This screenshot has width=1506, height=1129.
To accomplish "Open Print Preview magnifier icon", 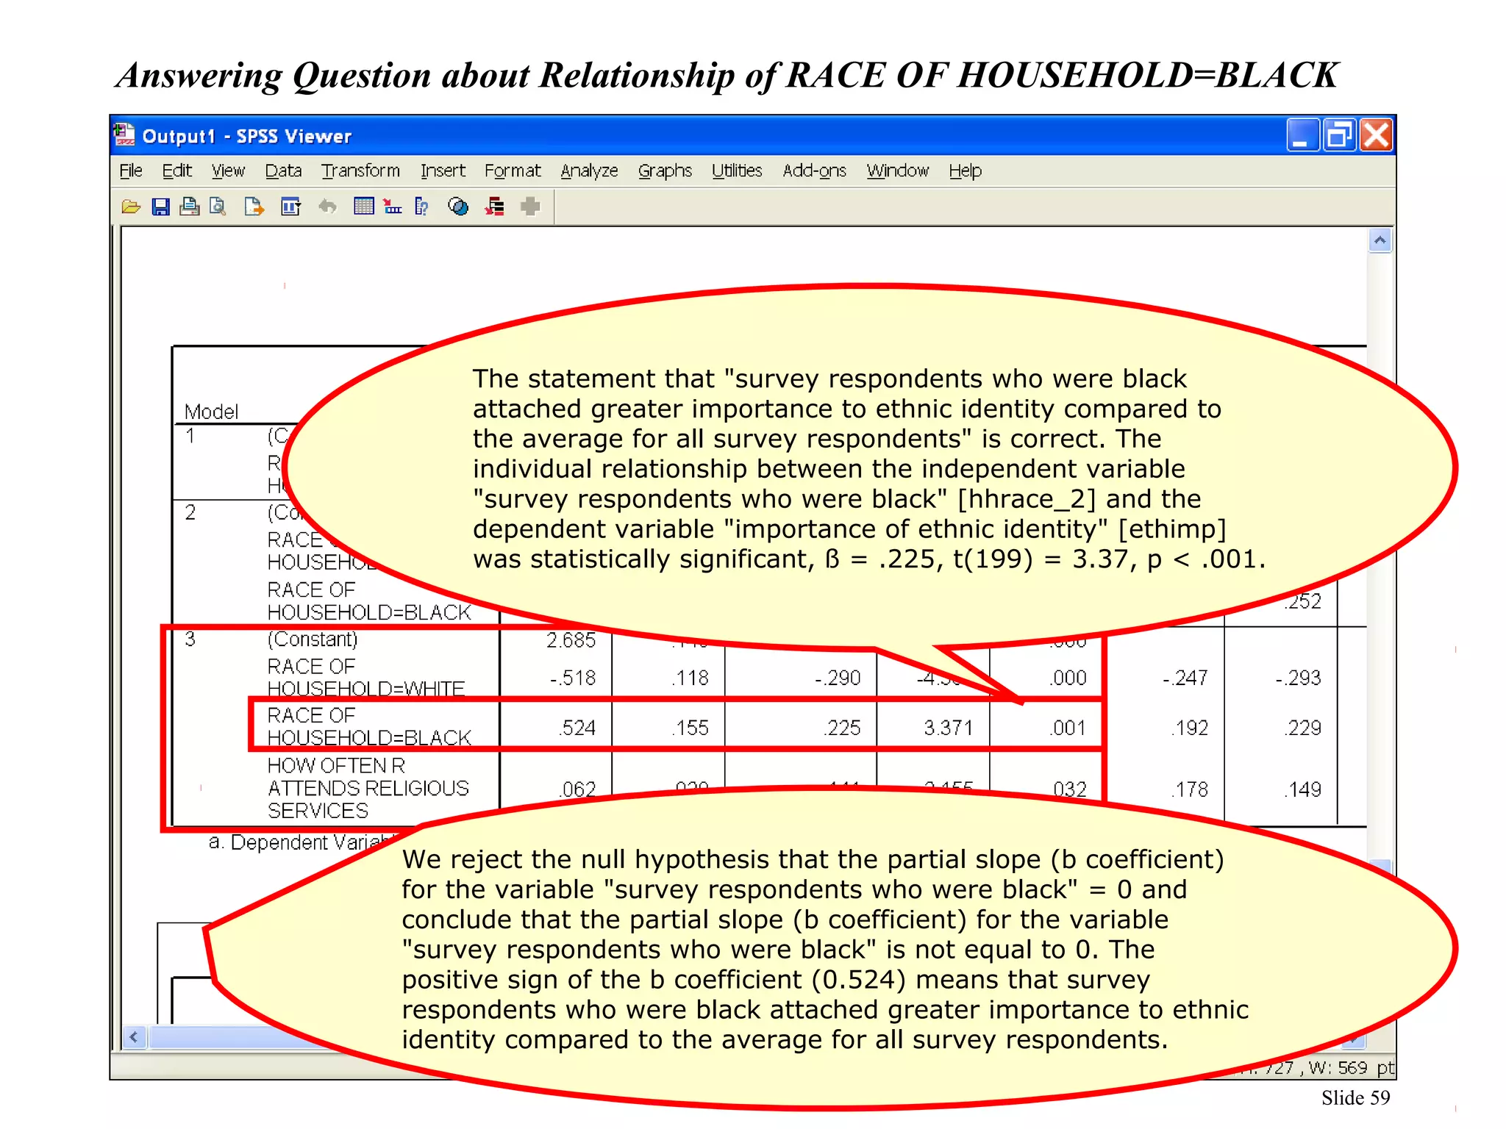I will [x=218, y=207].
